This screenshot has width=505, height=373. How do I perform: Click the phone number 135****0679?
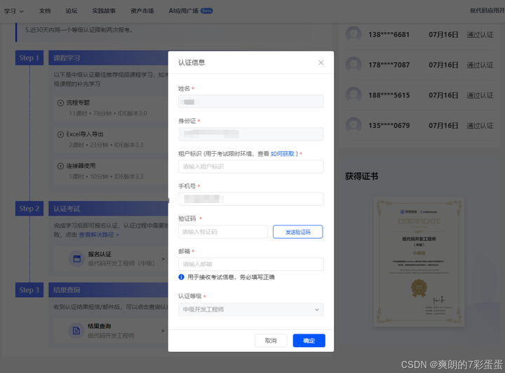389,126
